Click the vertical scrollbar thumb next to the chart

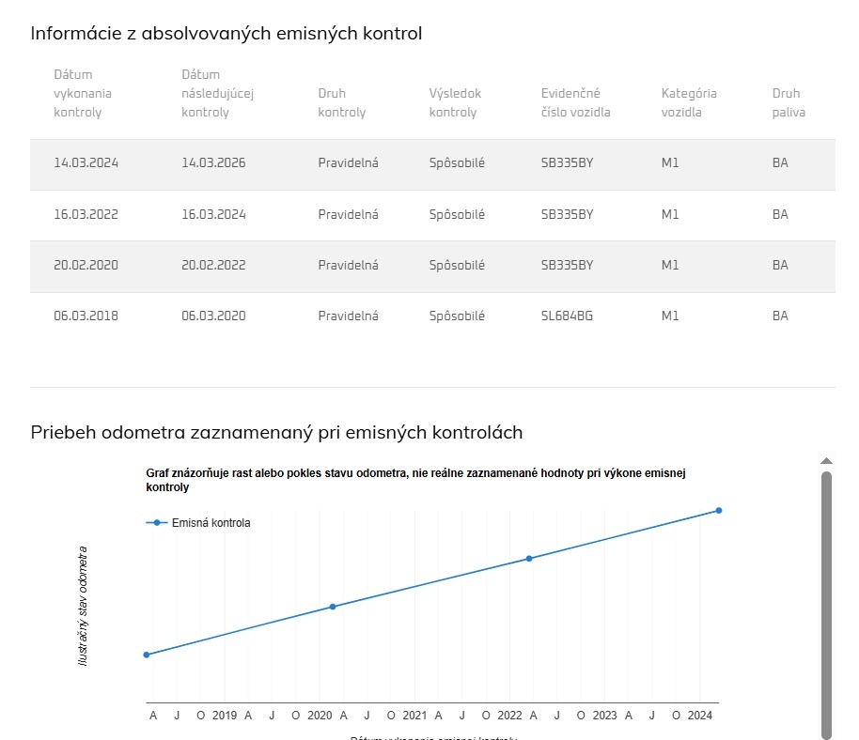[x=826, y=601]
